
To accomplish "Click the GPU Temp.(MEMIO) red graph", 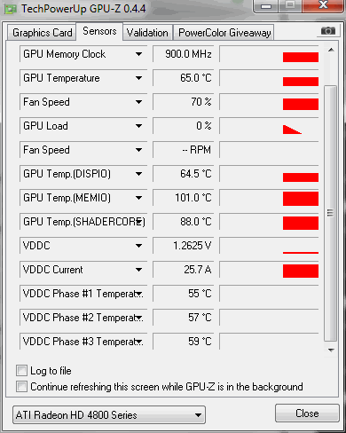I will click(x=301, y=199).
